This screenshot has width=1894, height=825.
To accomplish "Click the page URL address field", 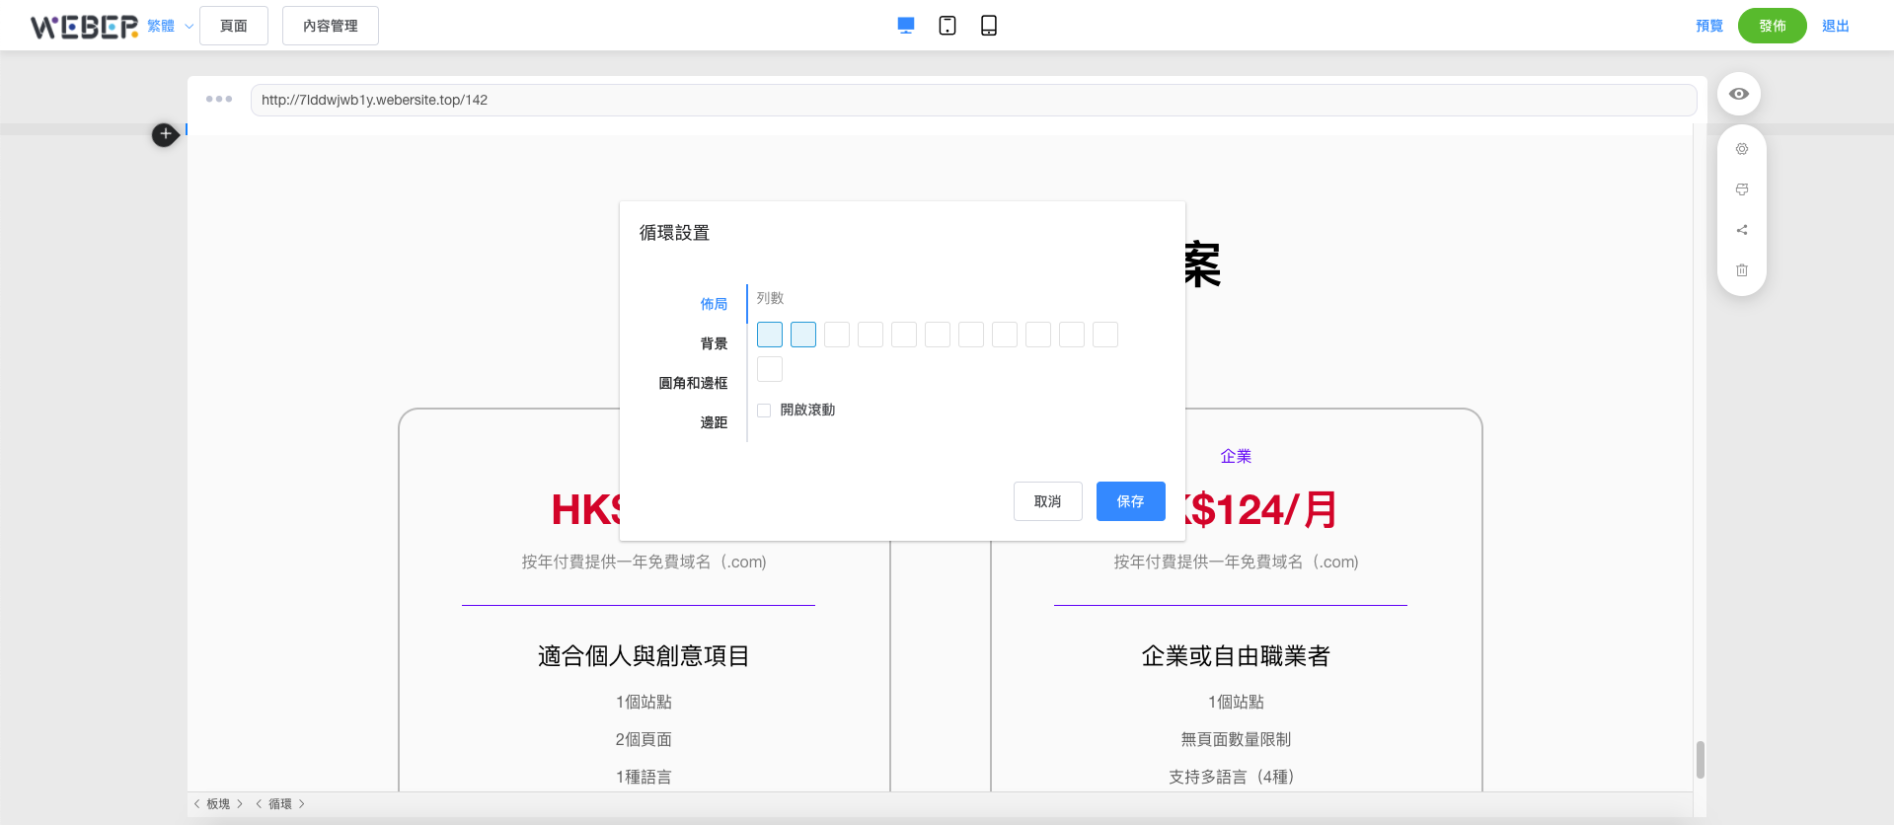I will [x=973, y=100].
